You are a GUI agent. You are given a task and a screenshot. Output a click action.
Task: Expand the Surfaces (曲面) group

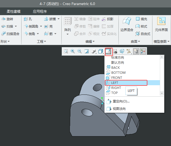point(135,41)
